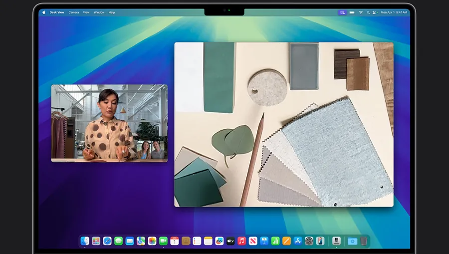The image size is (449, 254).
Task: Launch Safari from the dock
Action: 107,241
